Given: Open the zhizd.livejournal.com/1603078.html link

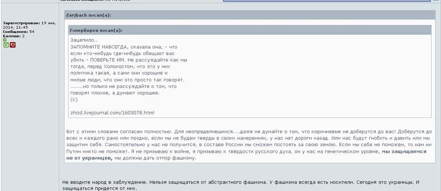Looking at the screenshot, I should 112,113.
